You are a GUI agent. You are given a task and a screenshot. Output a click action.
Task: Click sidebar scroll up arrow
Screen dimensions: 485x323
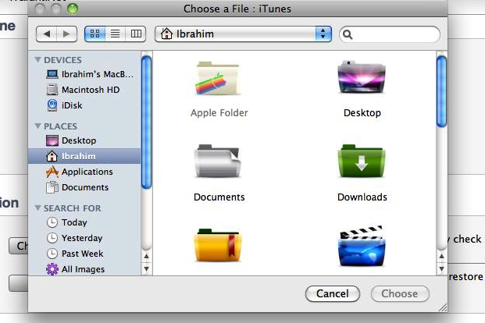tap(146, 256)
